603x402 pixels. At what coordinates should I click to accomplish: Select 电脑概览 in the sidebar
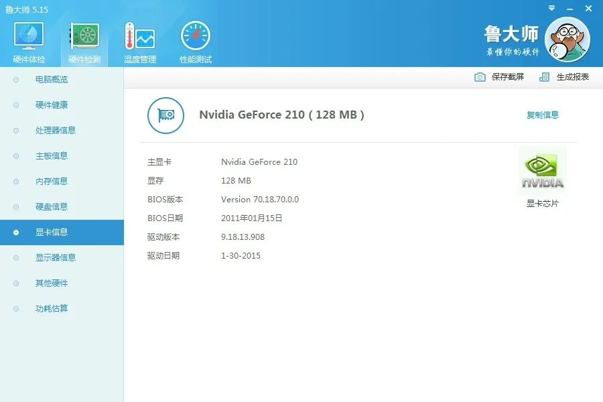[62, 80]
